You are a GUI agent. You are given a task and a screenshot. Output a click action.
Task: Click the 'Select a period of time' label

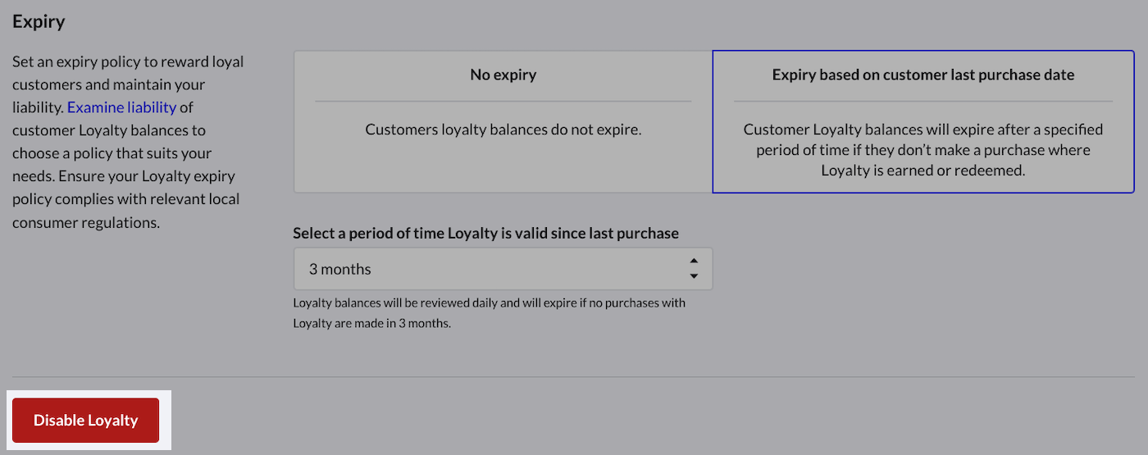(x=485, y=233)
